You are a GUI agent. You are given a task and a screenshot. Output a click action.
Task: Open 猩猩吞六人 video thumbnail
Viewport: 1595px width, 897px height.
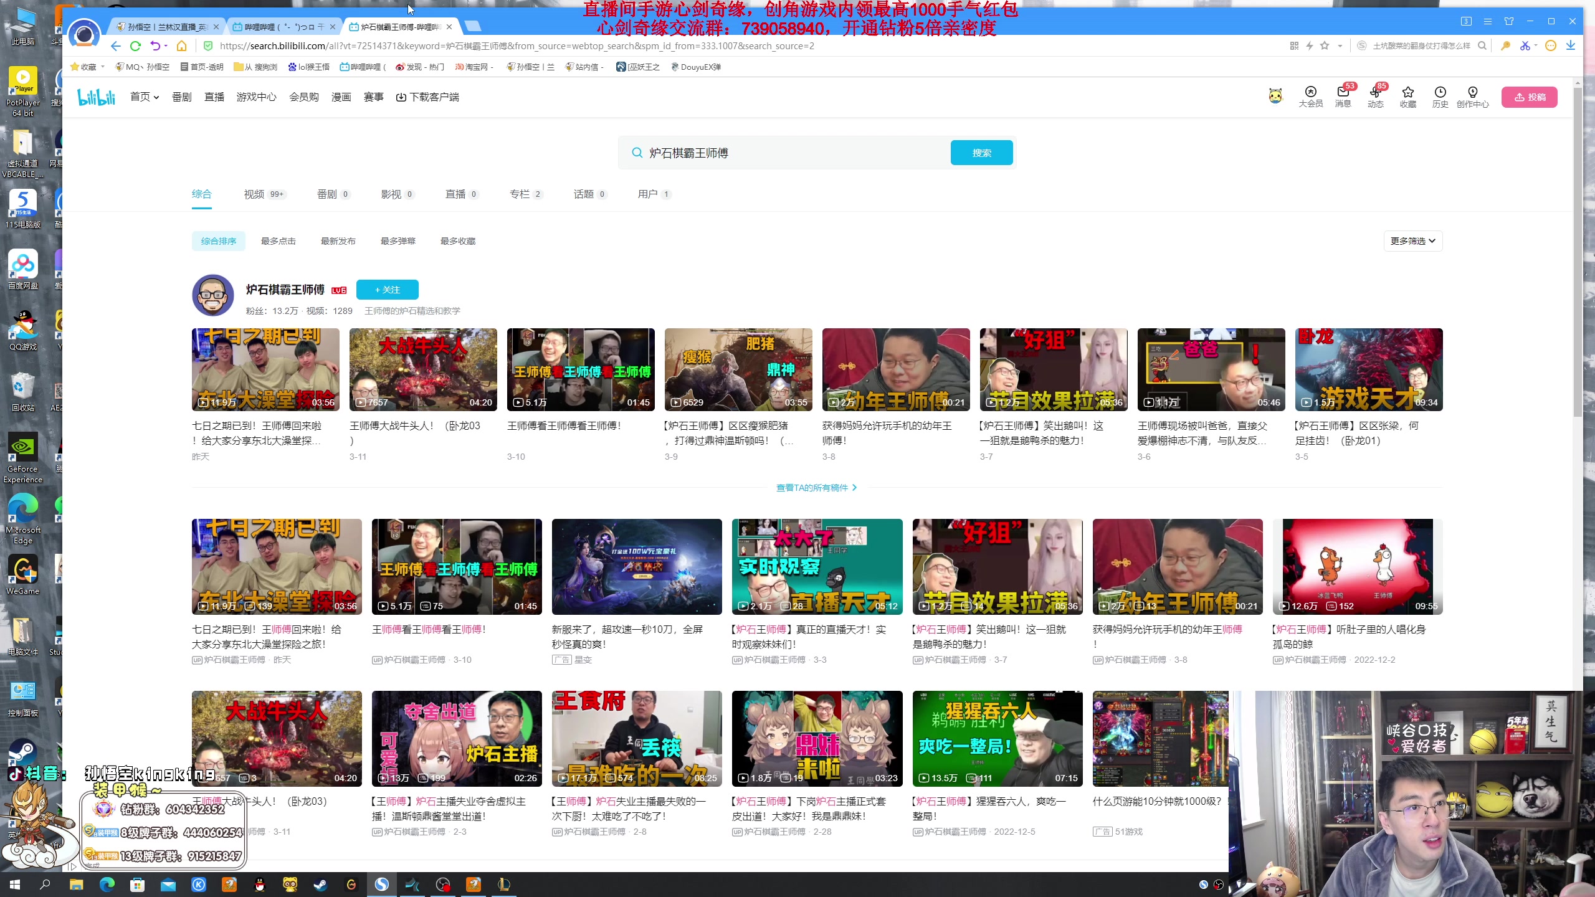click(997, 738)
